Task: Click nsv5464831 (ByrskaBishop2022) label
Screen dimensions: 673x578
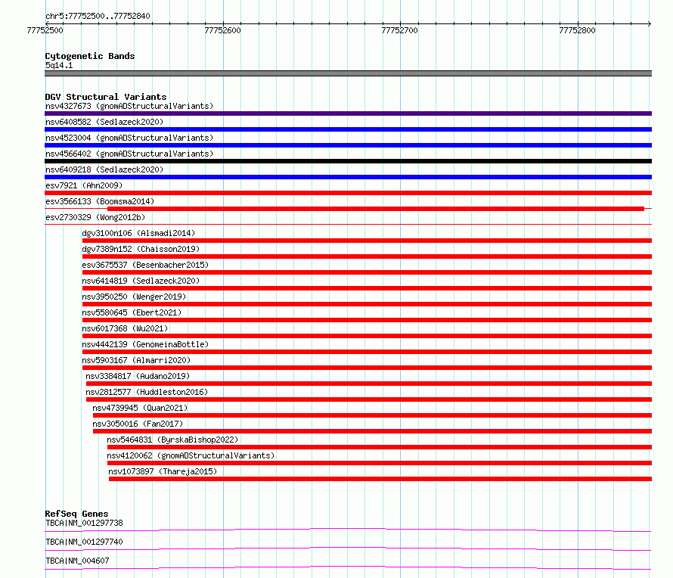Action: pyautogui.click(x=172, y=440)
